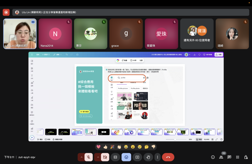Send the clapping hands reaction
The width and height of the screenshot is (252, 164).
pyautogui.click(x=119, y=147)
